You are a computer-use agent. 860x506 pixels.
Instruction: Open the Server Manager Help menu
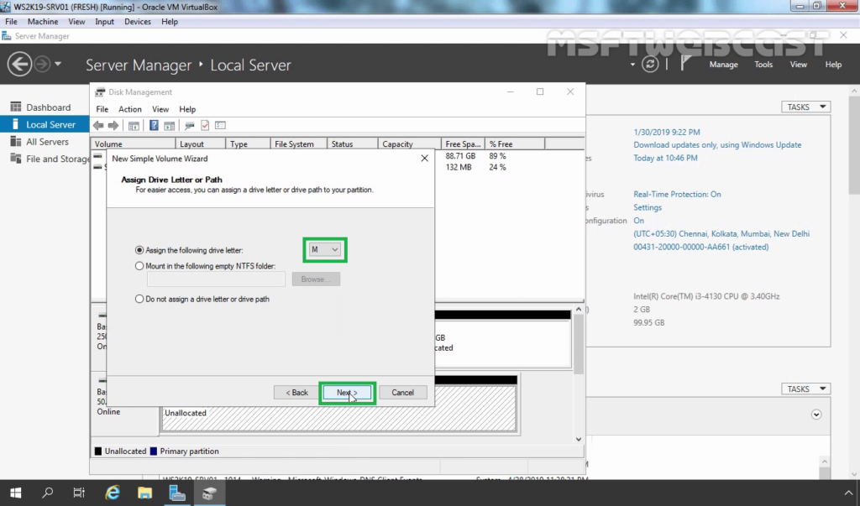pyautogui.click(x=833, y=65)
